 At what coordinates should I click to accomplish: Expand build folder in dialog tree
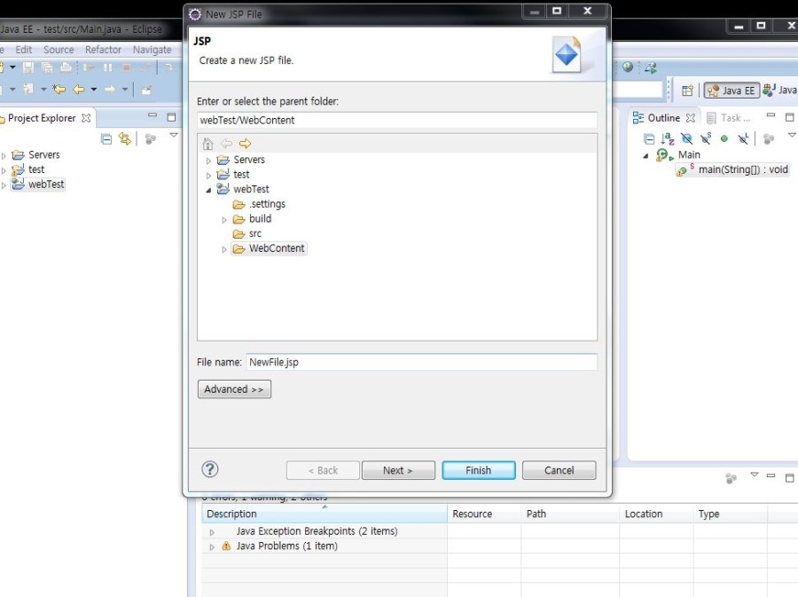click(224, 220)
